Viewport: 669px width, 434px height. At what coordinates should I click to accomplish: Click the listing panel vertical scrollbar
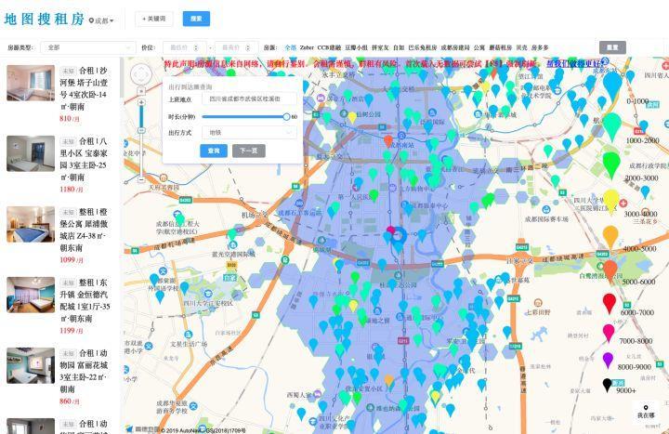click(x=121, y=78)
